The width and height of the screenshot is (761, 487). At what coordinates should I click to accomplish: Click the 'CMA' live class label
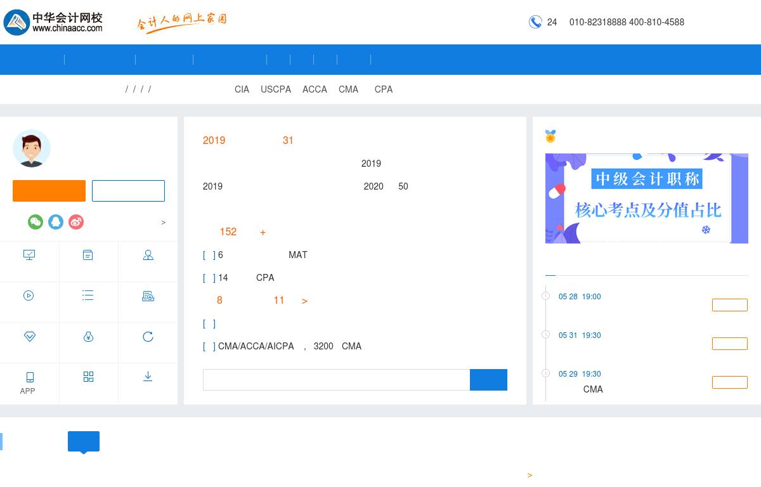[593, 389]
